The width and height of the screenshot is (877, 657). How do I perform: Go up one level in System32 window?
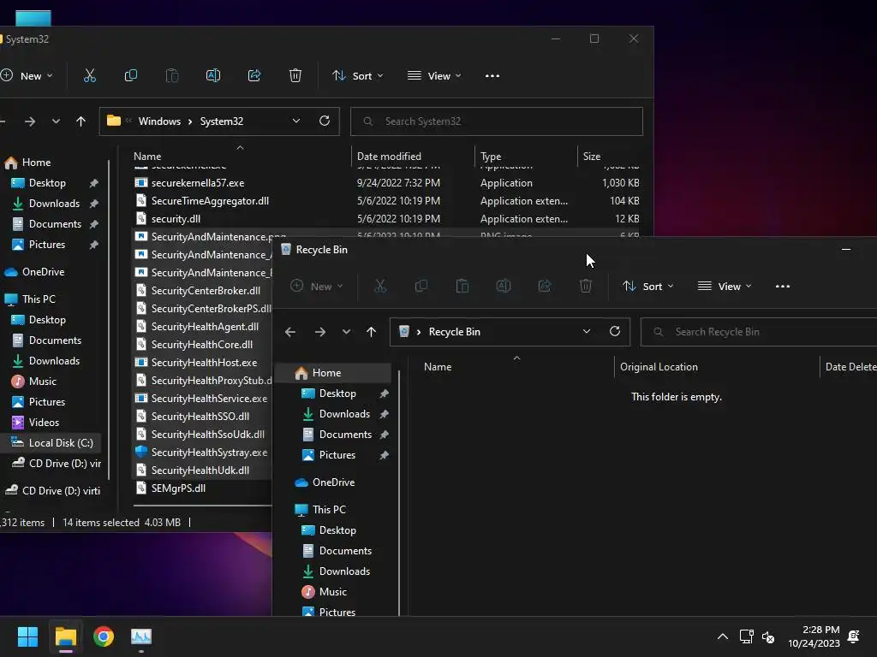click(x=81, y=121)
